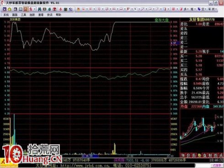Click the 买五 bid row
The image size is (224, 168).
(202, 75)
